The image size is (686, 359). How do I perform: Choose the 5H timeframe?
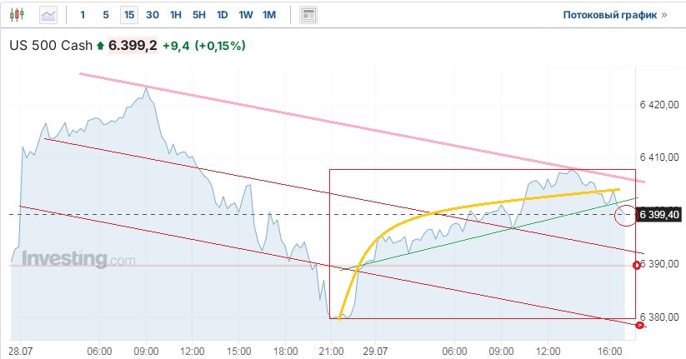pos(199,15)
